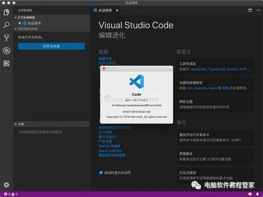The width and height of the screenshot is (263, 197).
Task: Open the 颜色主题 card
Action: pos(216,104)
